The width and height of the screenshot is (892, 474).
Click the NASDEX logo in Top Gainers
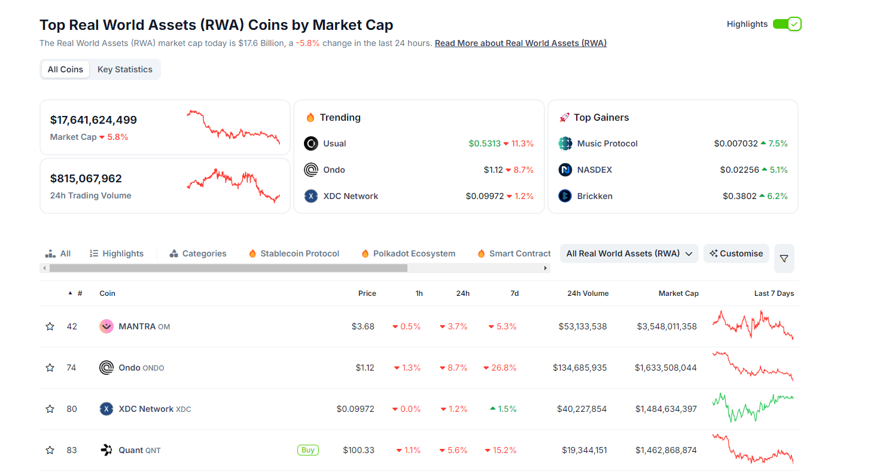[x=565, y=170]
